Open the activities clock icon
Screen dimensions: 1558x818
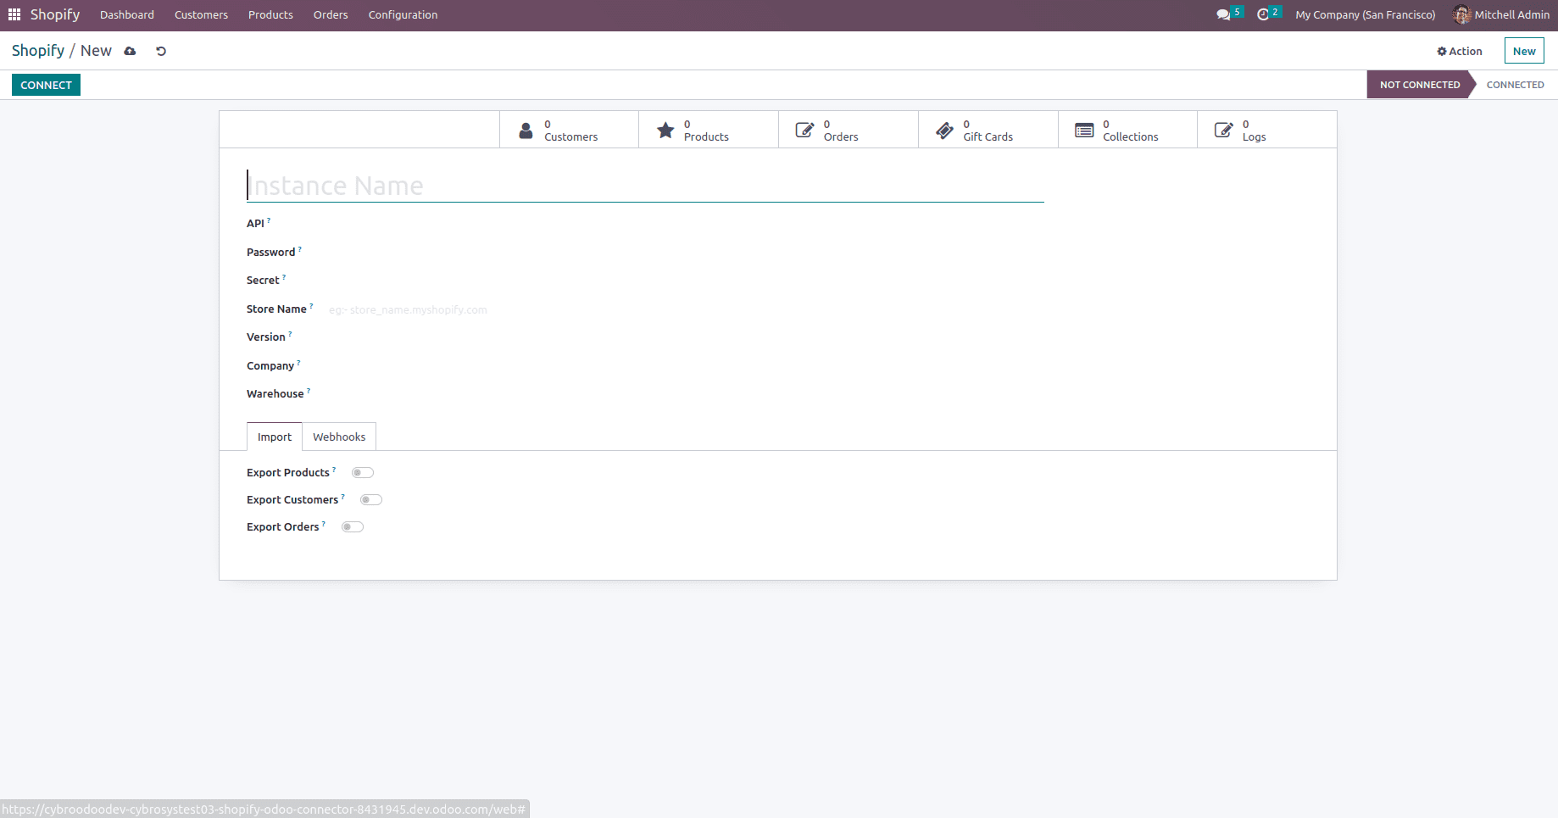tap(1263, 14)
